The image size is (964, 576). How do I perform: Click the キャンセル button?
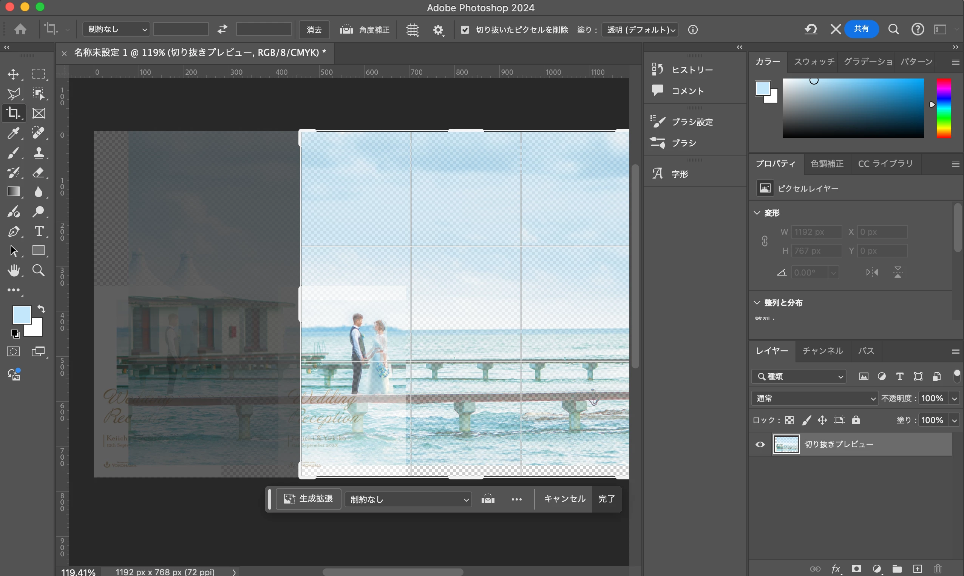click(x=564, y=499)
